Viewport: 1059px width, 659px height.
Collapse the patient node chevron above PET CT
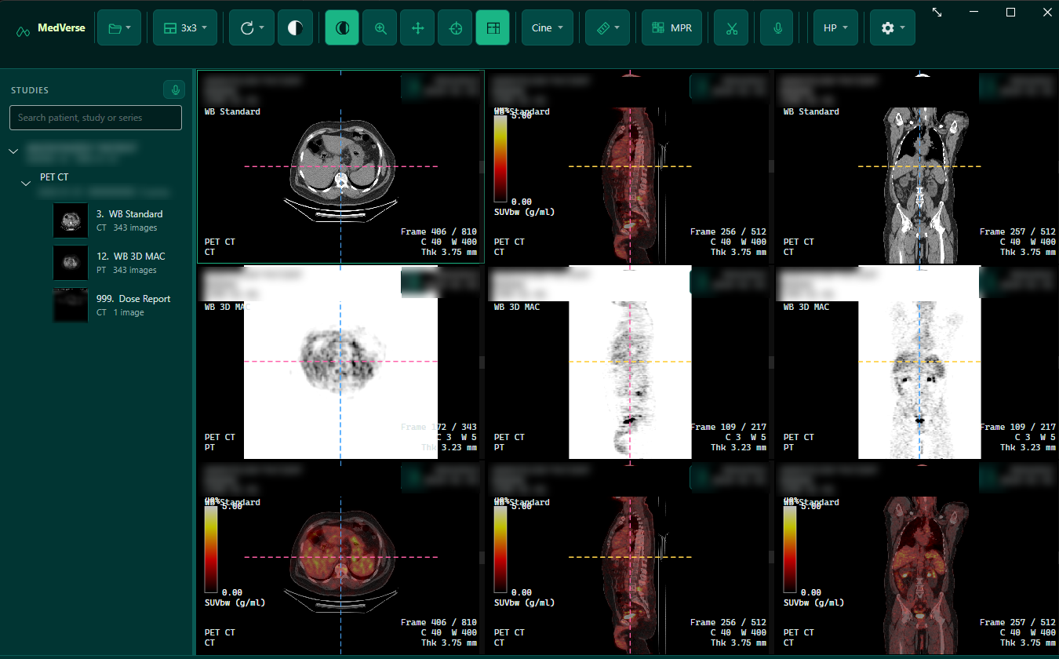click(13, 151)
